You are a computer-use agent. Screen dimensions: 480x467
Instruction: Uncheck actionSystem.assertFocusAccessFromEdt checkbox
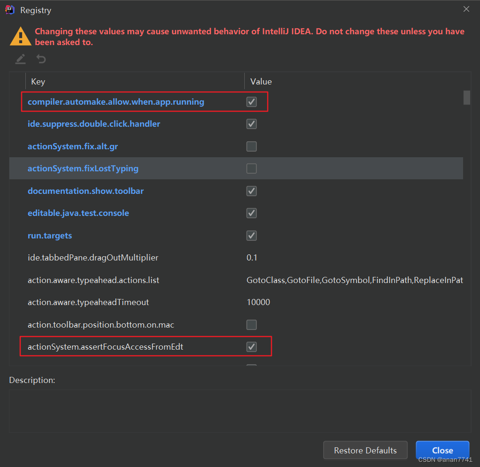(x=252, y=347)
